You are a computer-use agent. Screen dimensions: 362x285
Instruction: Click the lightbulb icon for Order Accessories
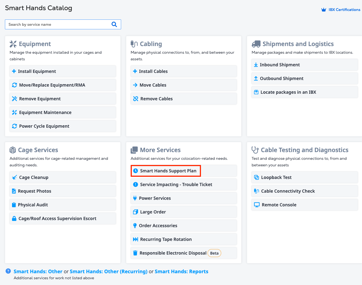[135, 226]
